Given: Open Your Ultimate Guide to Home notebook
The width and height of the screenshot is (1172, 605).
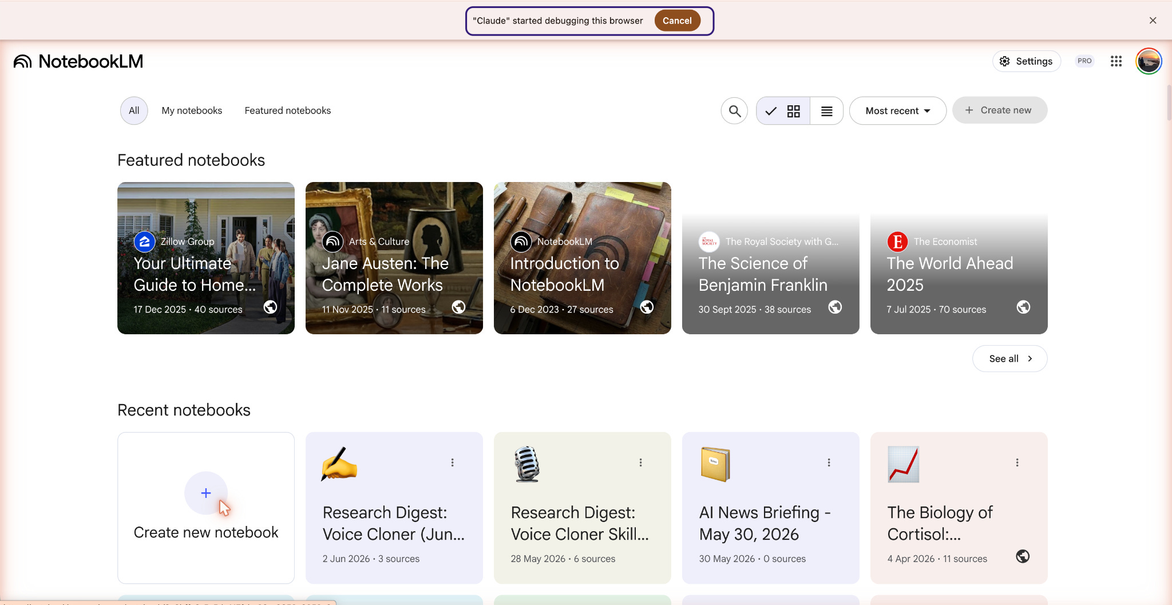Looking at the screenshot, I should (x=206, y=258).
